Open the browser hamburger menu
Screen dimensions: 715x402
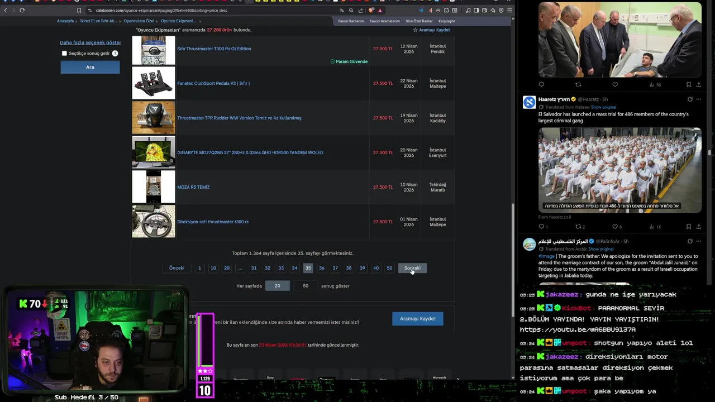pyautogui.click(x=509, y=10)
